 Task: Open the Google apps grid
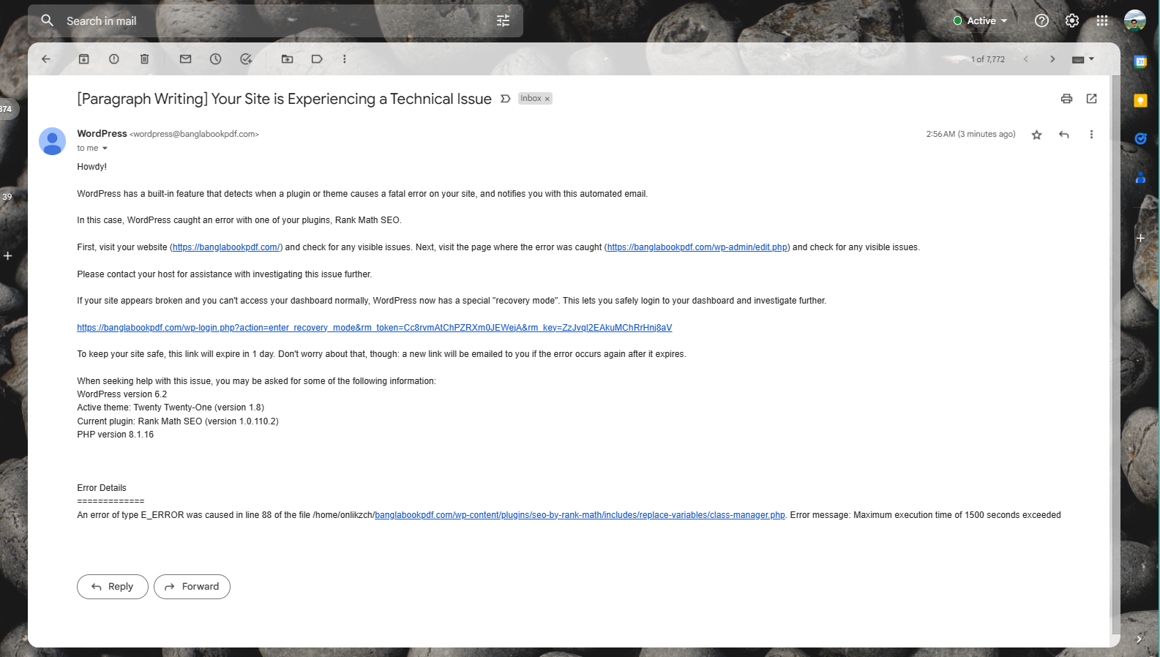(x=1102, y=20)
